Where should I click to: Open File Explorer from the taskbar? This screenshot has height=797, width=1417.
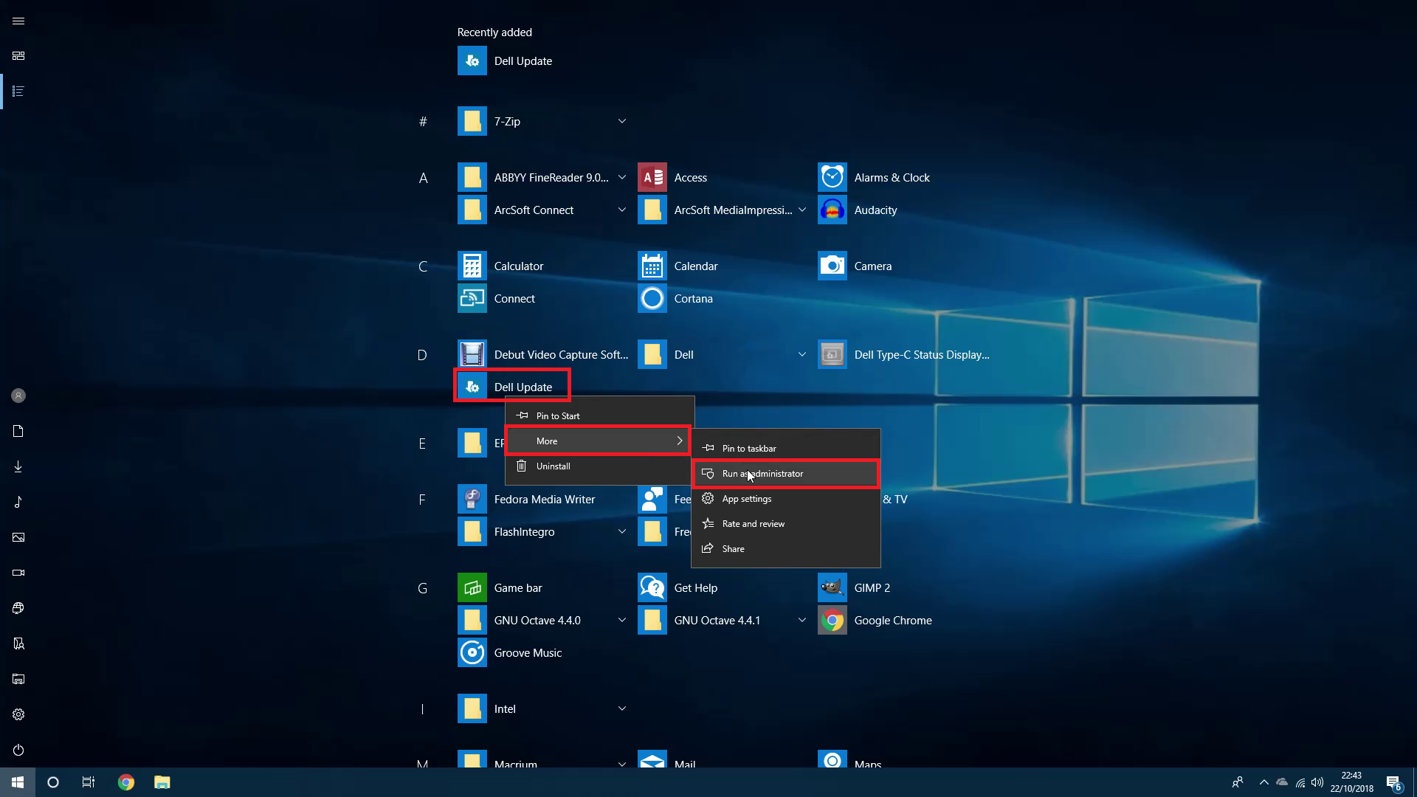click(162, 782)
